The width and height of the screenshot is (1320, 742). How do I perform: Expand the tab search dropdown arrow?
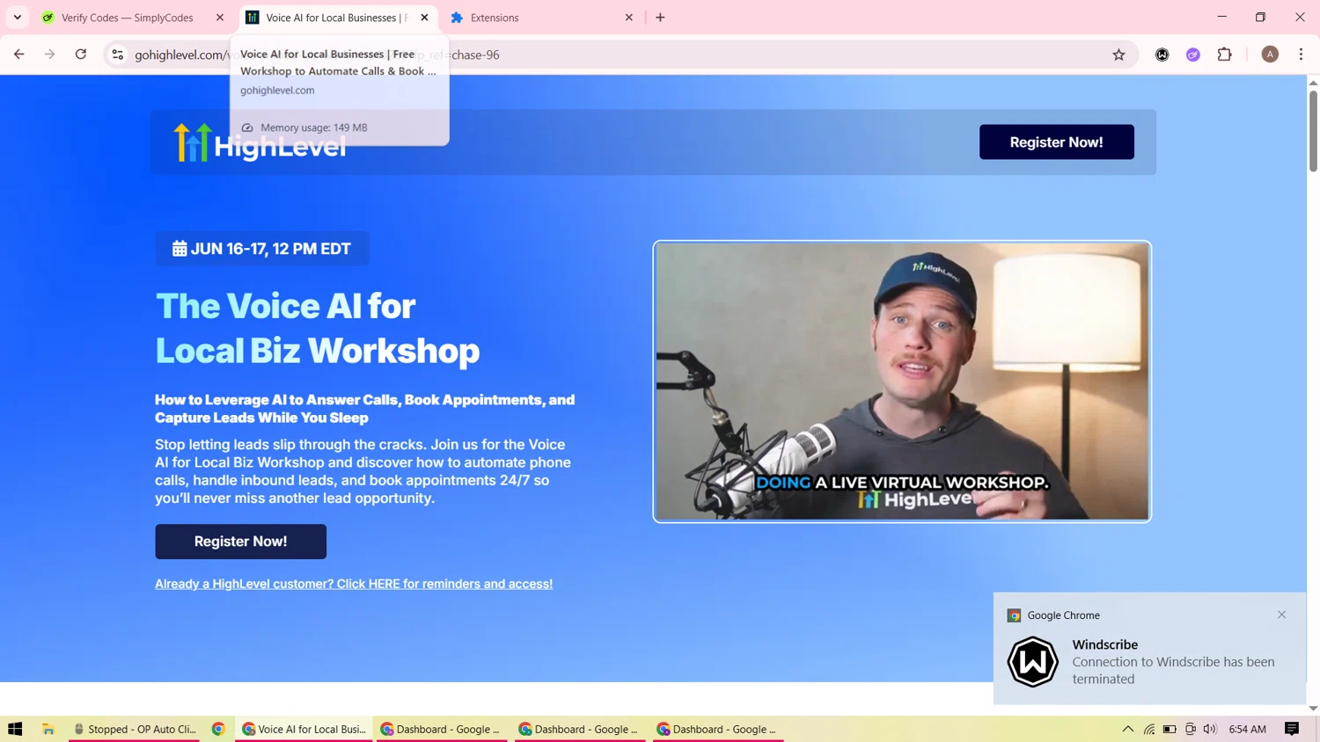tap(18, 18)
